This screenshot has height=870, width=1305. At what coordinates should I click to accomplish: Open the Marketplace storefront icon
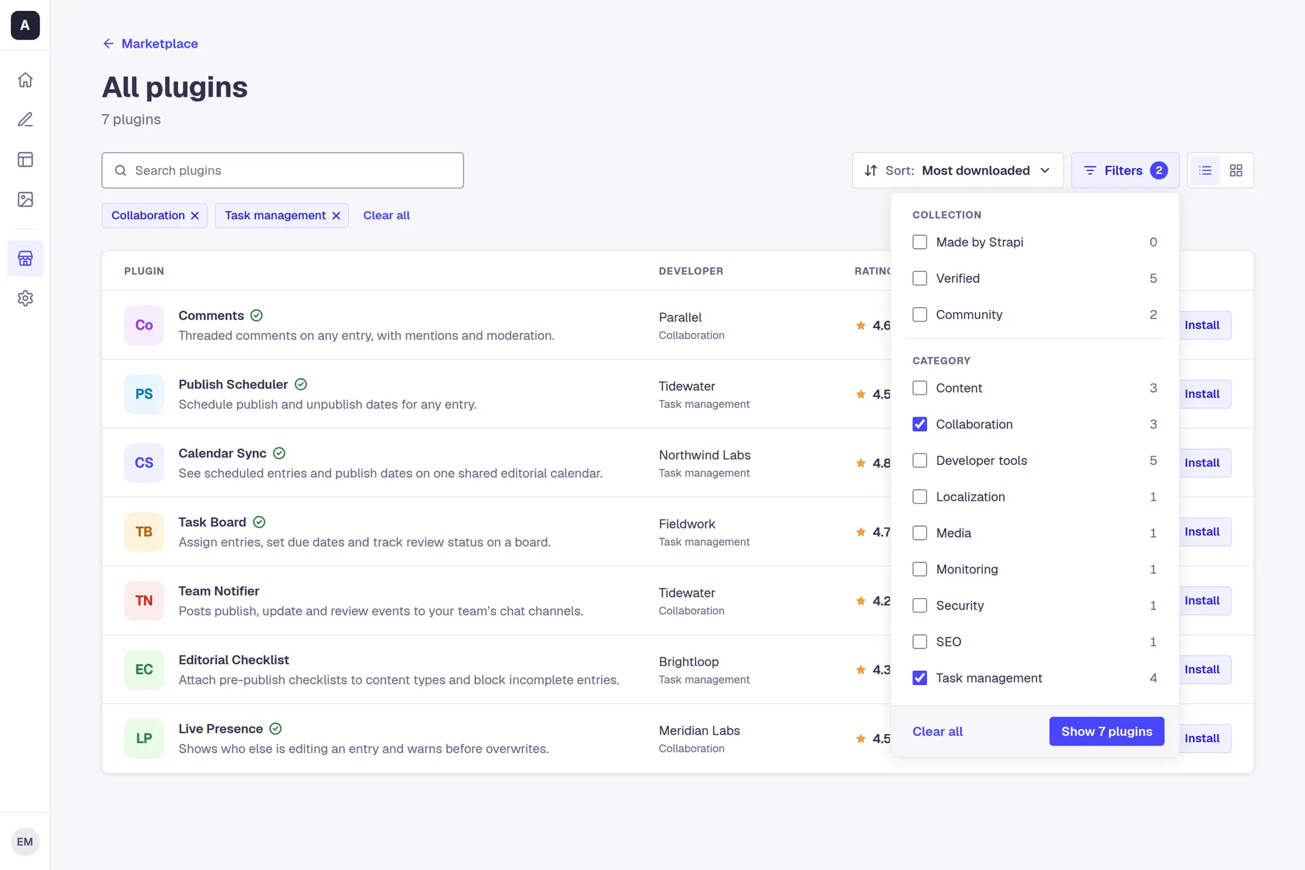[x=25, y=258]
